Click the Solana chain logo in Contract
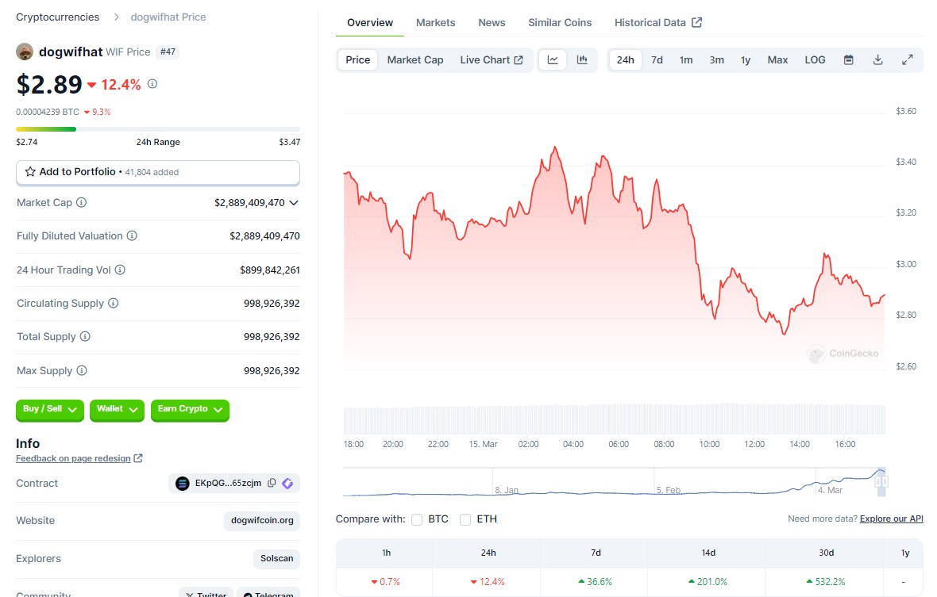This screenshot has width=937, height=597. [x=183, y=483]
